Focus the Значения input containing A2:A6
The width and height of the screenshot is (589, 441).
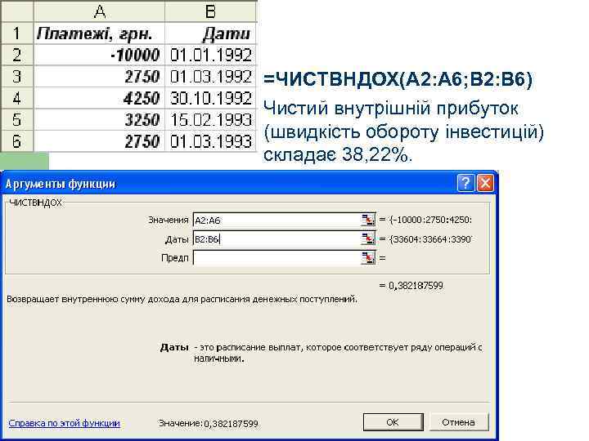277,220
